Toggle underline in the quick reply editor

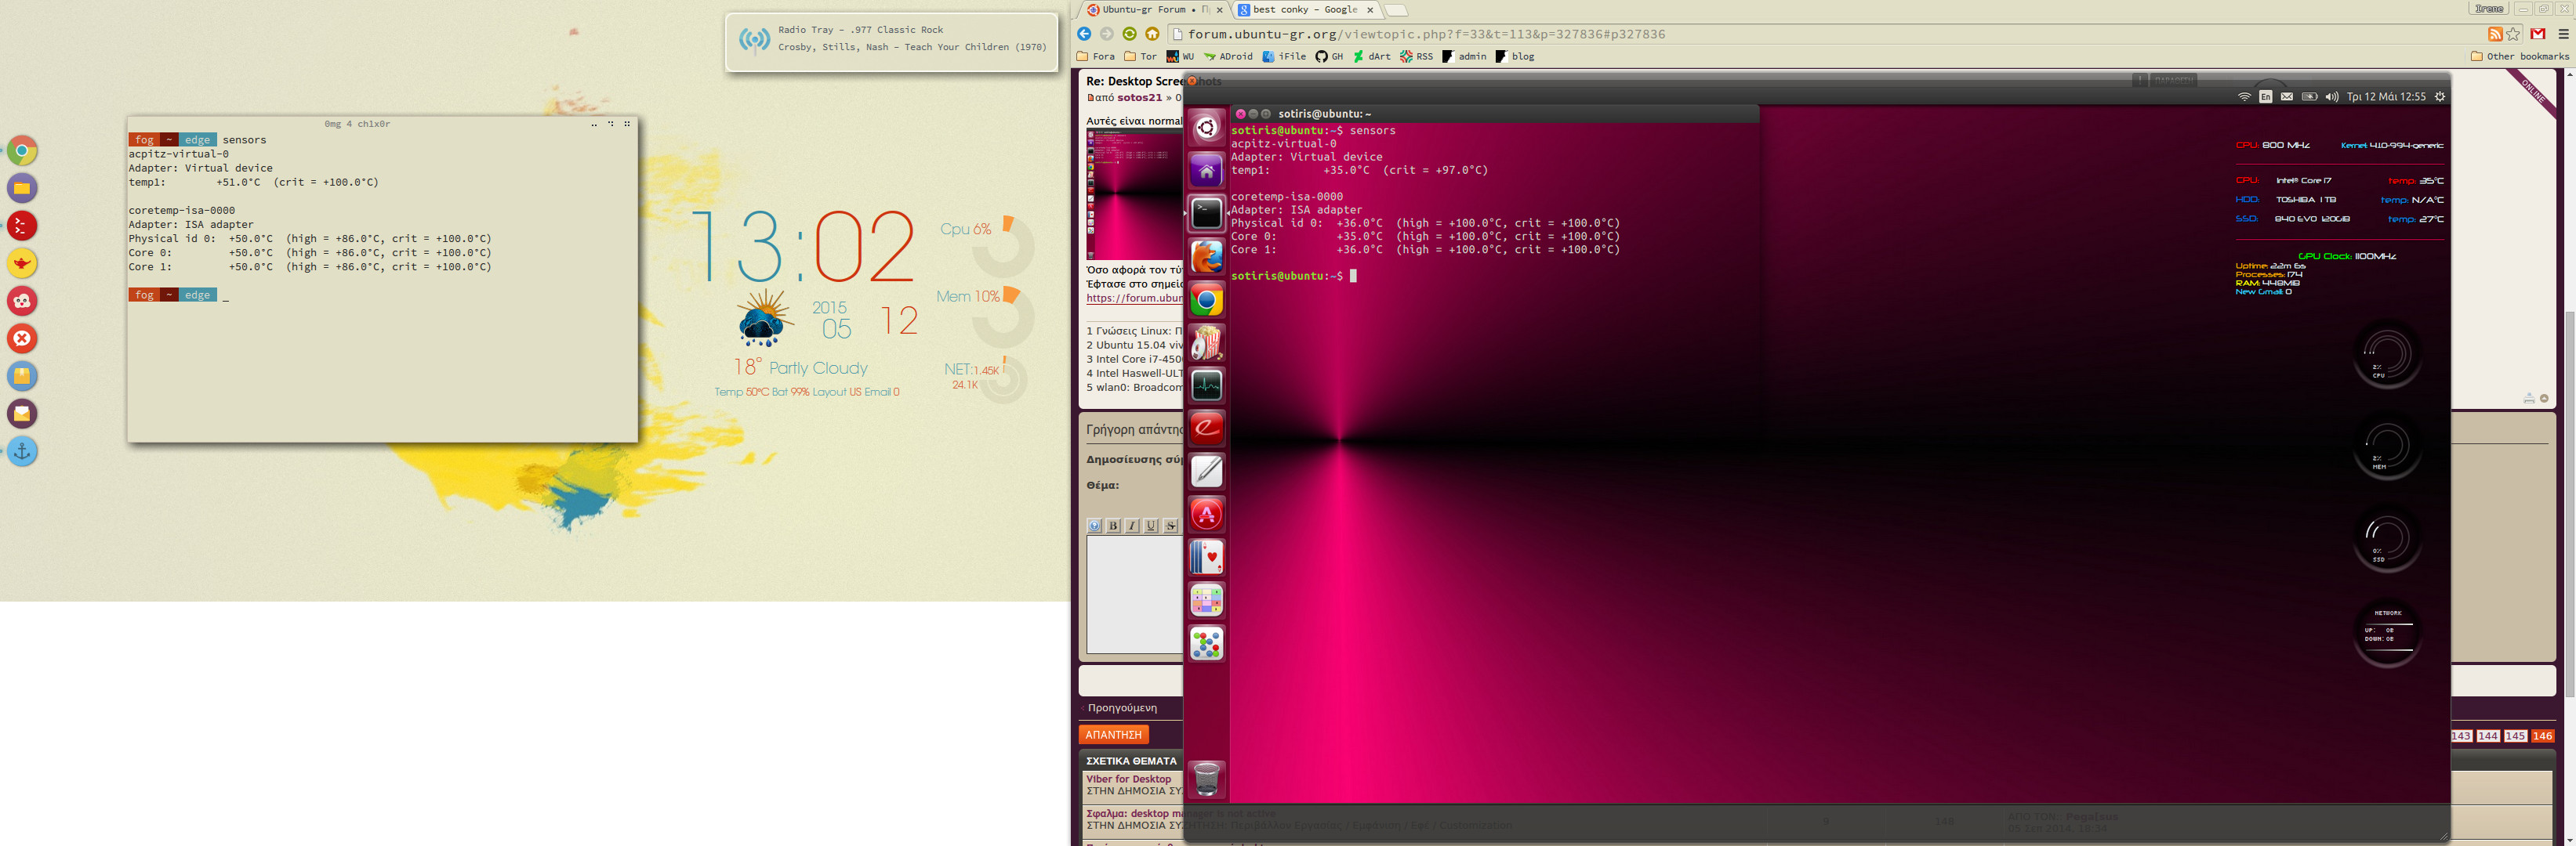(1151, 526)
